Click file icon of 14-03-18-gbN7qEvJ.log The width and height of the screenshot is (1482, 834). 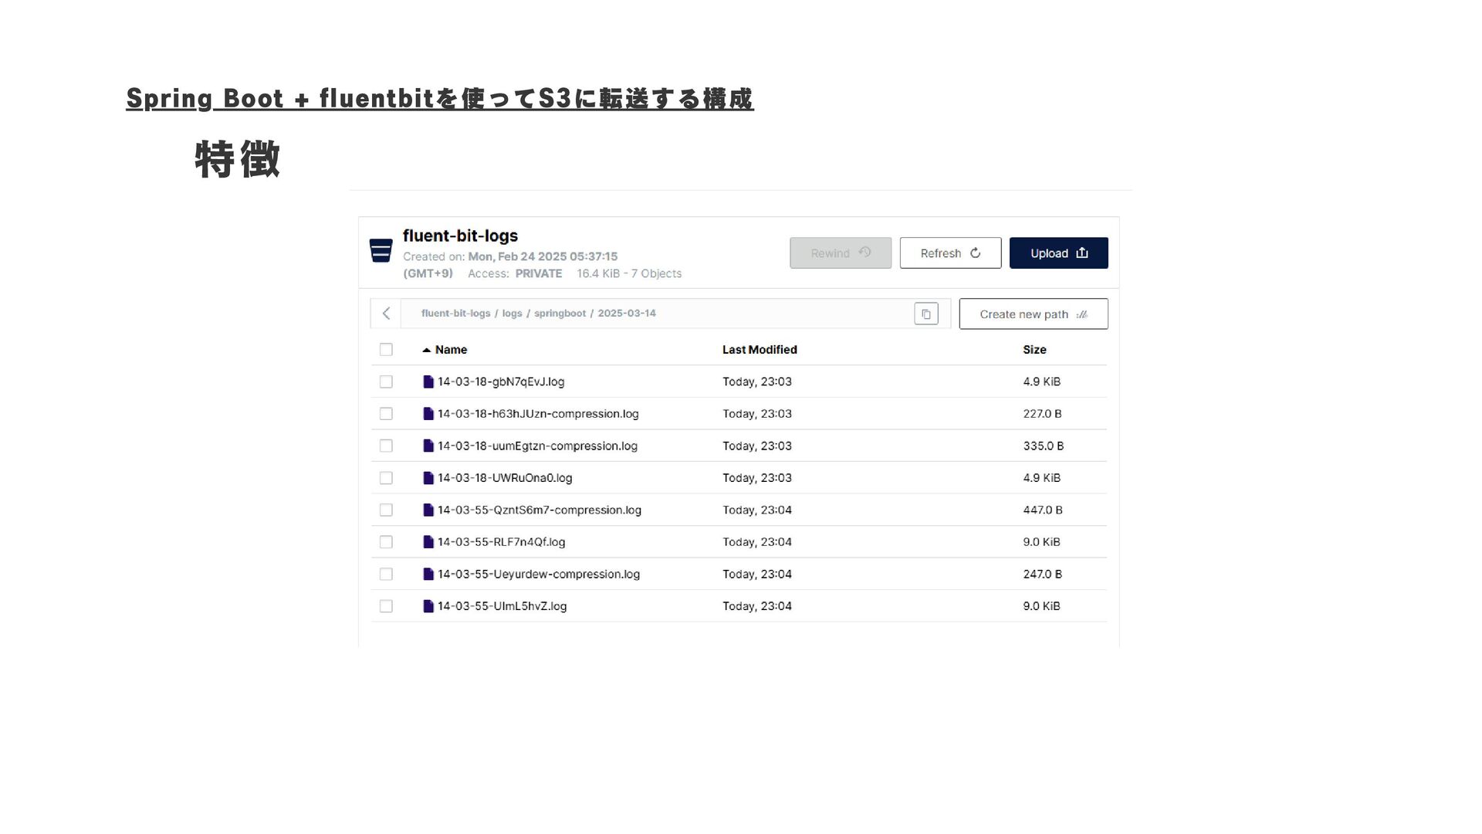point(428,381)
